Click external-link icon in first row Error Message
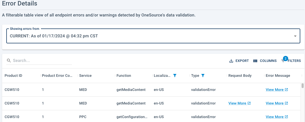305x122 pixels. click(x=286, y=90)
